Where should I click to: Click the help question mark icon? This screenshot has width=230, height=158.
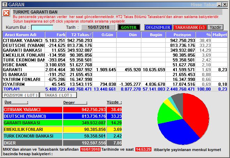pos(5,5)
